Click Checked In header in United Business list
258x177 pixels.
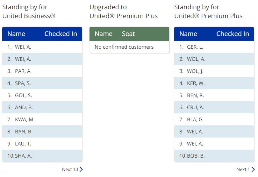[x=61, y=34]
